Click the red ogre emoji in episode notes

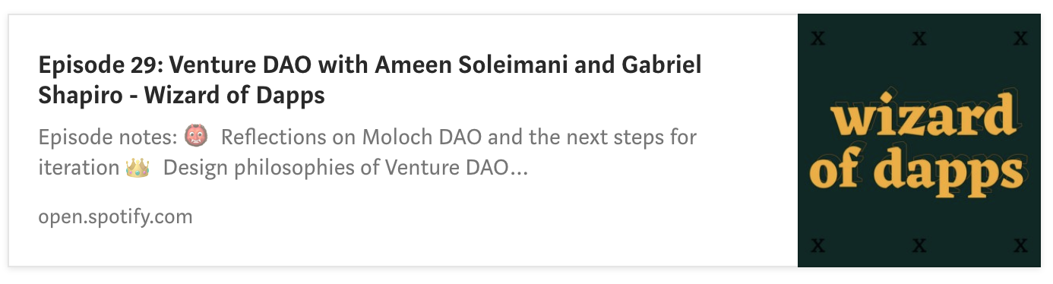[x=195, y=138]
